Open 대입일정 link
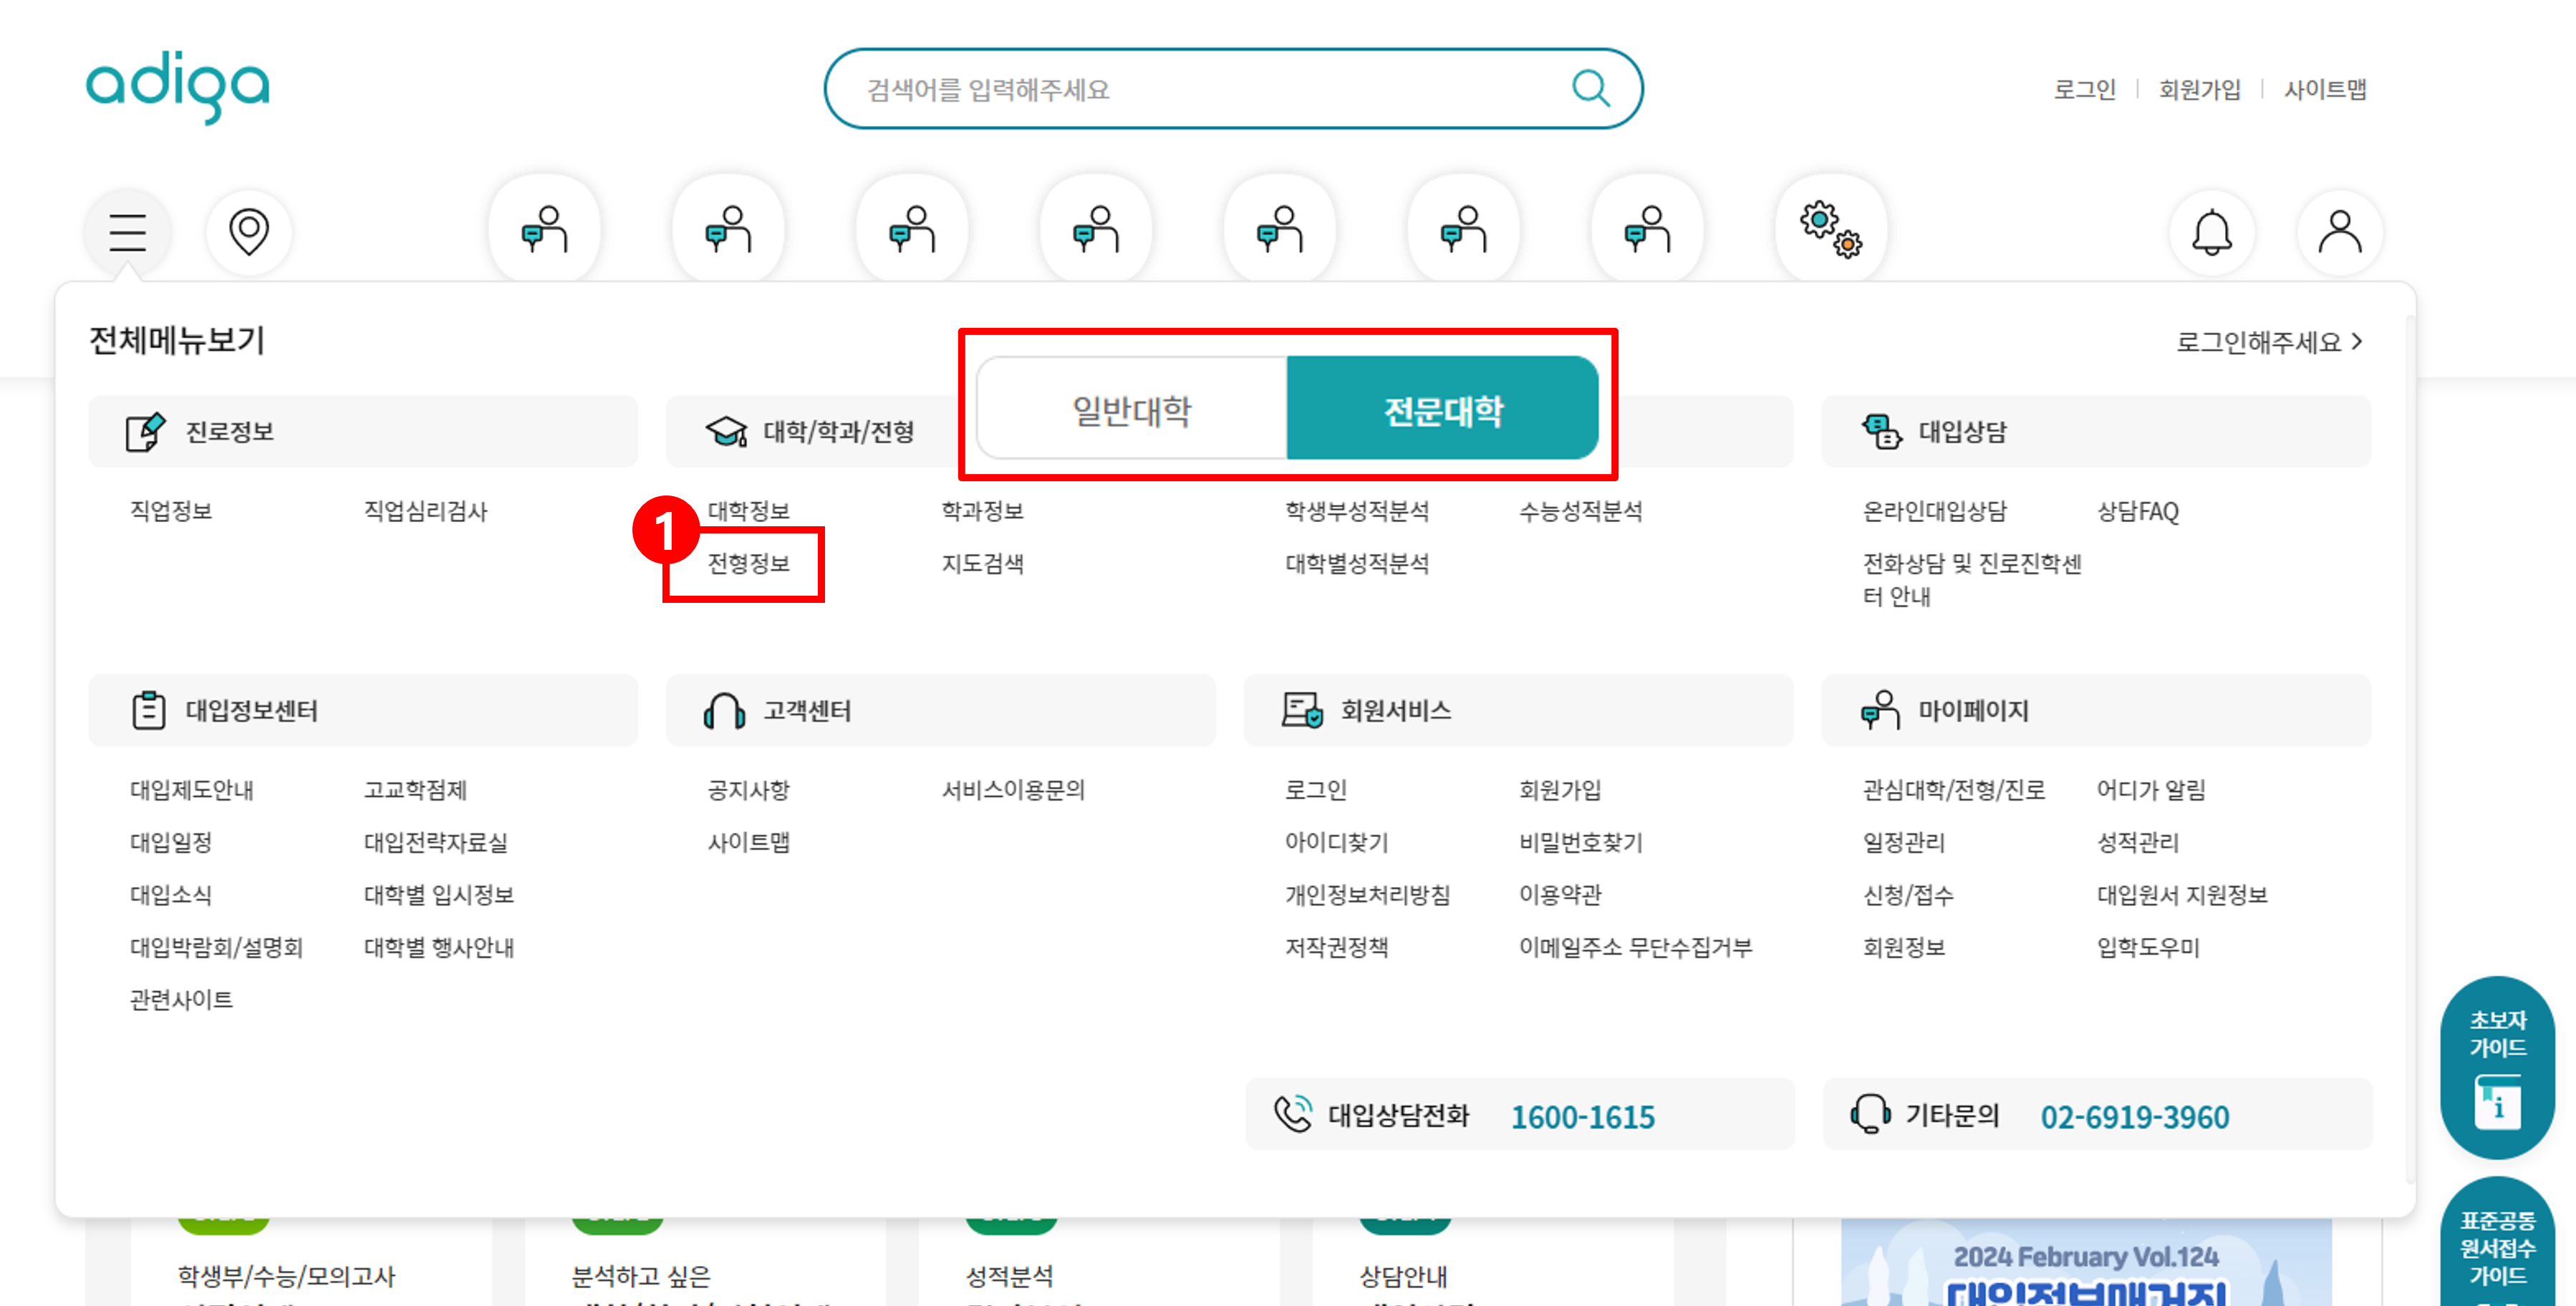This screenshot has height=1306, width=2576. [x=171, y=843]
